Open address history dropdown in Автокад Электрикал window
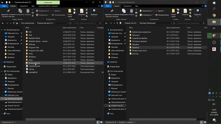 pyautogui.click(x=171, y=23)
